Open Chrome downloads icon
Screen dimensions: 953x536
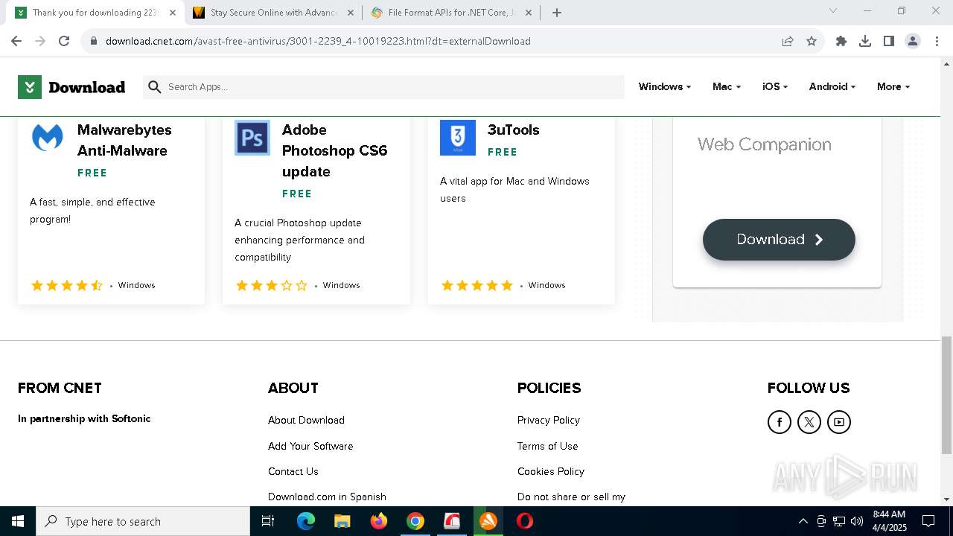[x=865, y=41]
